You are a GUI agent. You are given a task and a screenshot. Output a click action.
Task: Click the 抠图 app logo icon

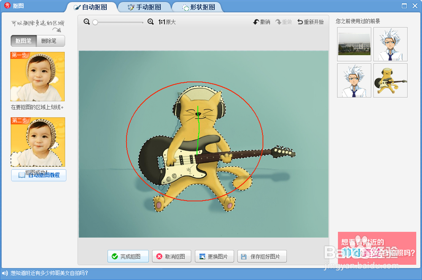[7, 5]
